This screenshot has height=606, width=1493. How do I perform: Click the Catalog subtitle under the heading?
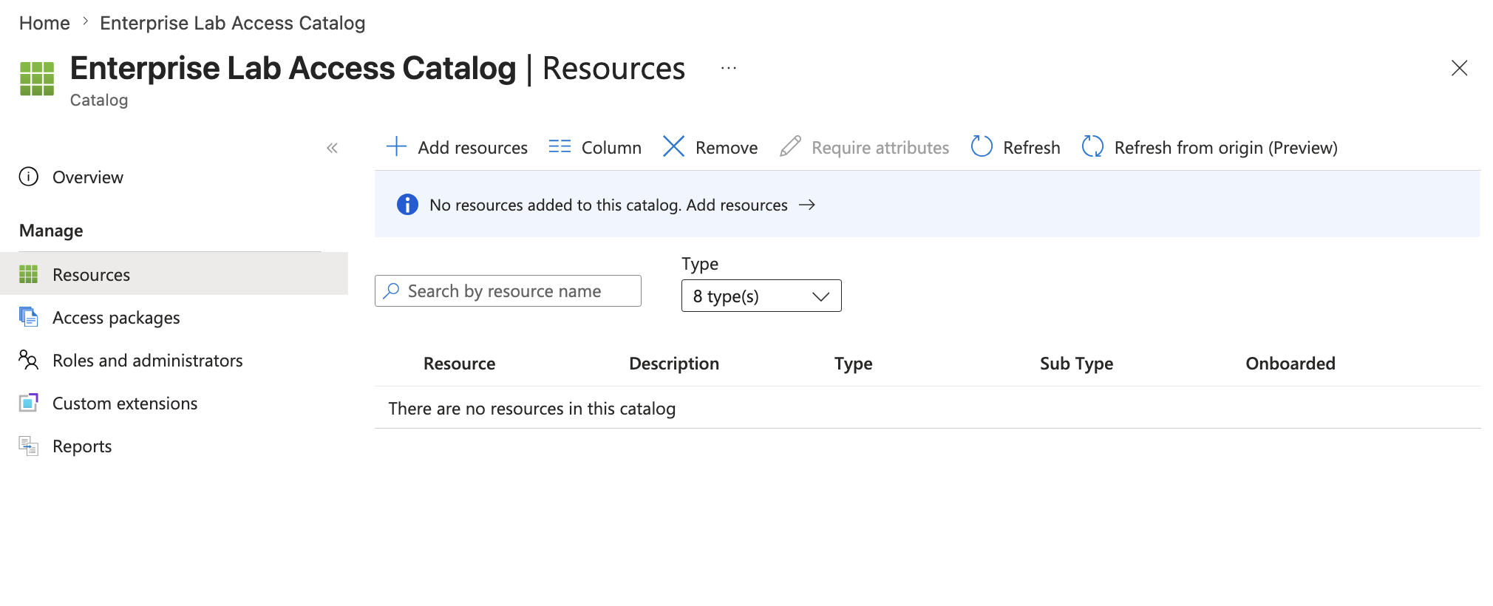(x=99, y=100)
